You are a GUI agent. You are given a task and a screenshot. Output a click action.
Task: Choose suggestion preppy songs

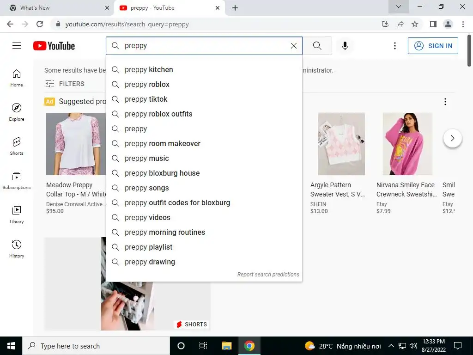tap(204, 188)
